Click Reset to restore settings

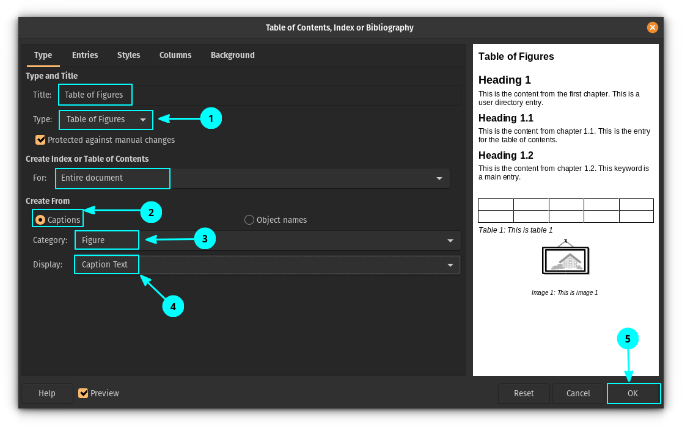coord(524,394)
